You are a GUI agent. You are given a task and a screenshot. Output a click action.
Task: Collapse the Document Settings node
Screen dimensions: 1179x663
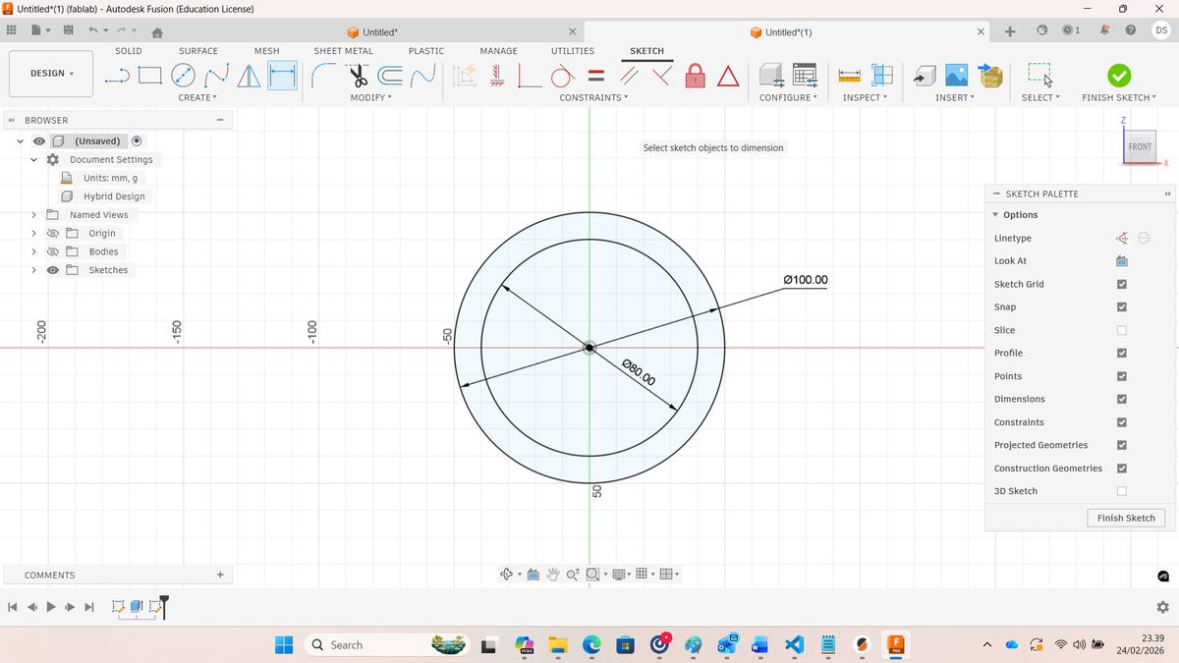[x=33, y=159]
